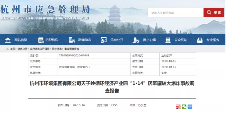The width and height of the screenshot is (226, 117).
Task: Click the 专业服务 icon in navigation
Action: [200, 40]
